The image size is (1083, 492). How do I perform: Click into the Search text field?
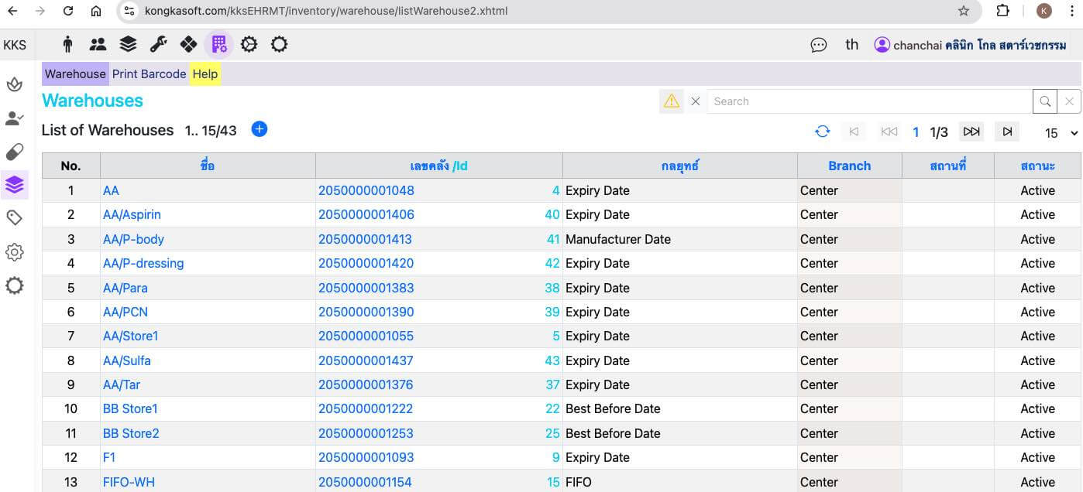pyautogui.click(x=869, y=101)
